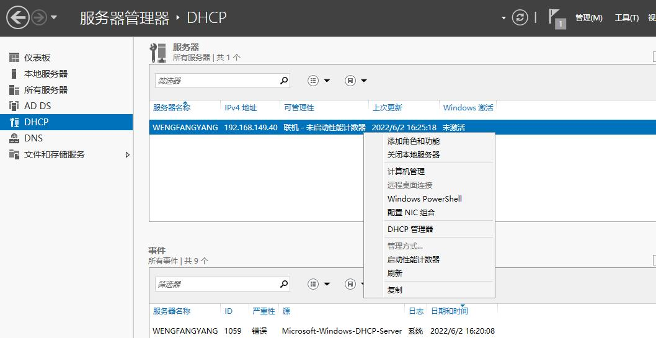The image size is (656, 338).
Task: Click the 仪表板 grid icon
Action: point(14,58)
